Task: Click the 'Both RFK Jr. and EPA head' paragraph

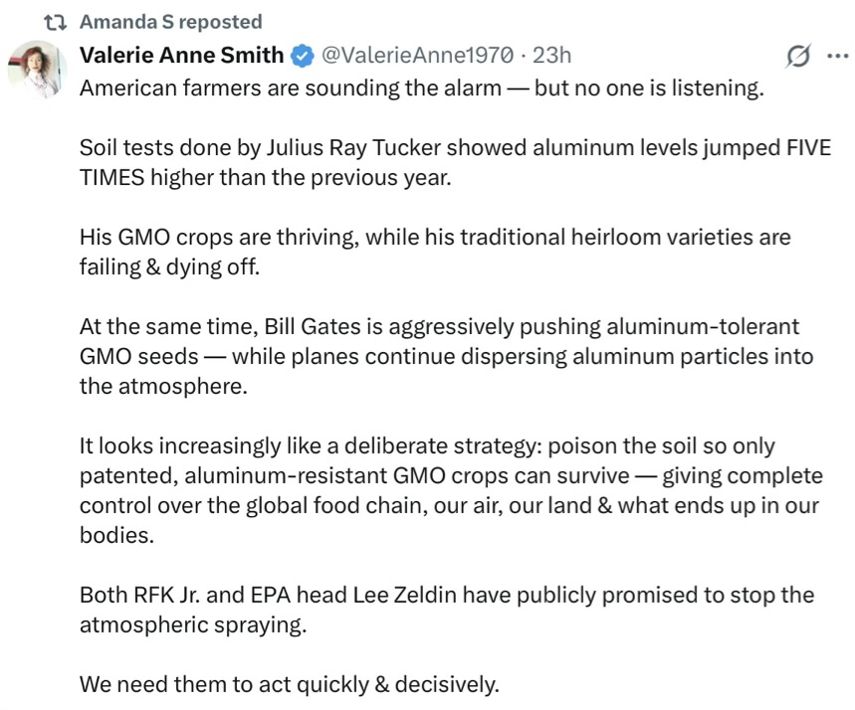Action: (446, 610)
